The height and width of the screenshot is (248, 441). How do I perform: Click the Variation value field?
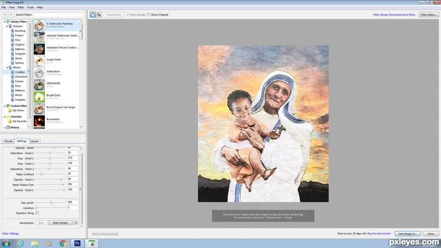(x=72, y=207)
